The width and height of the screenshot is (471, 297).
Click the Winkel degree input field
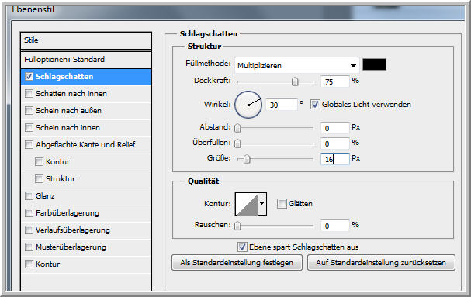coord(281,105)
